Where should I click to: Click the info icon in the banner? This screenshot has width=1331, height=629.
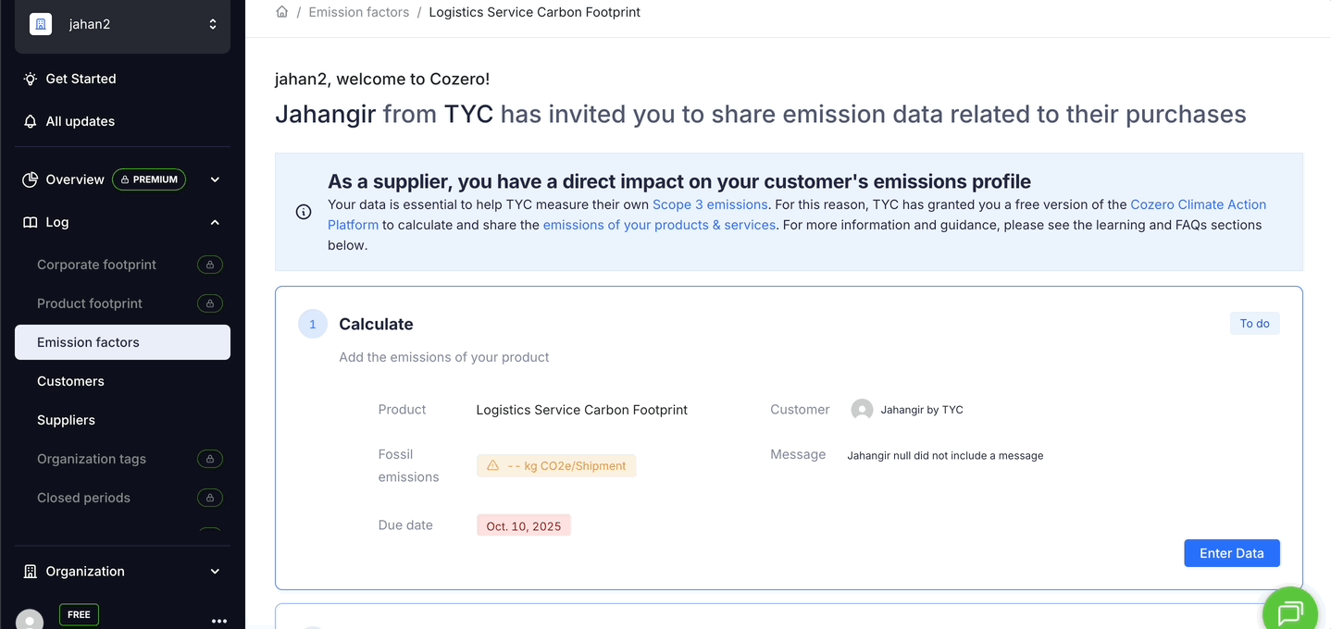click(x=303, y=212)
